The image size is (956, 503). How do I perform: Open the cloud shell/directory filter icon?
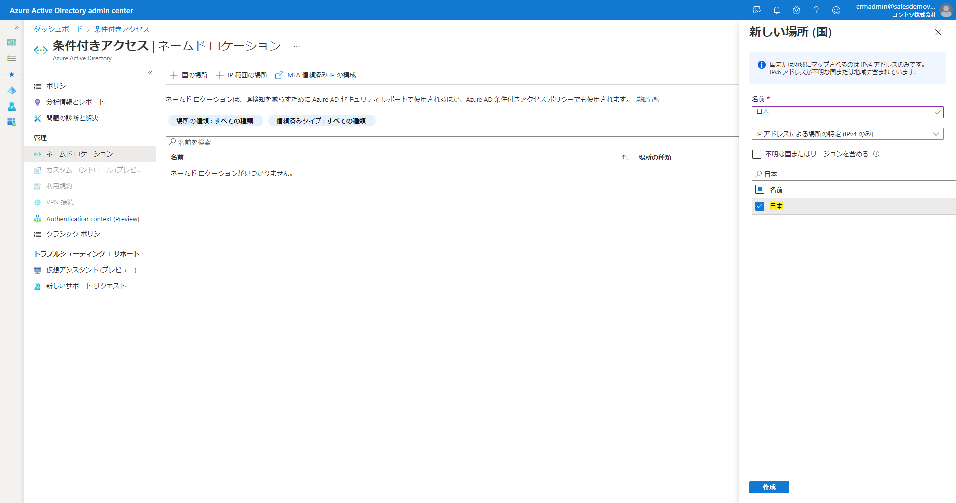(756, 10)
